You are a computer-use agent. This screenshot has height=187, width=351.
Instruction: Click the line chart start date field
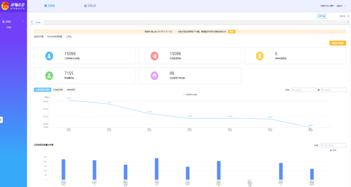[304, 90]
